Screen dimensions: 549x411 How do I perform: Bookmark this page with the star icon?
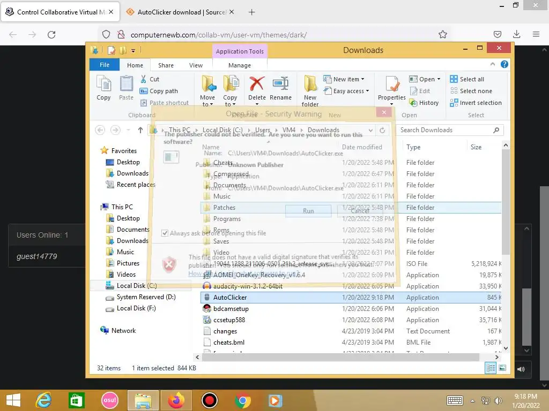tap(442, 35)
